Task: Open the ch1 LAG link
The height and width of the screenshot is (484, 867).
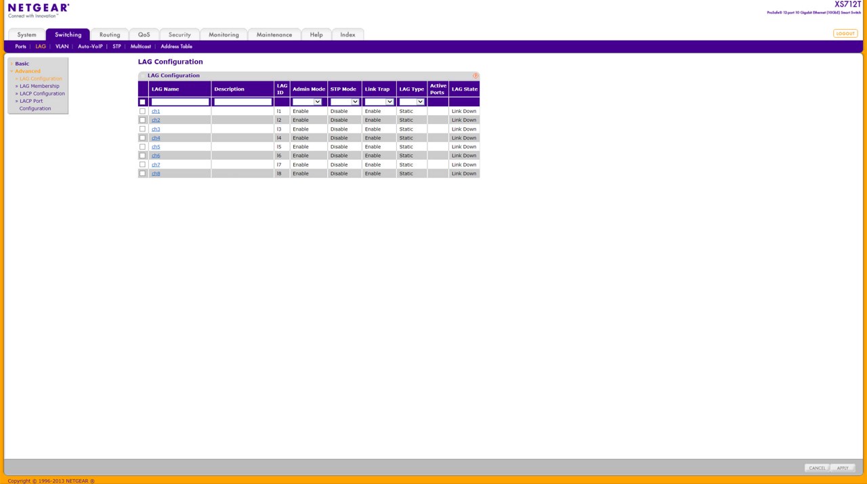Action: click(156, 111)
